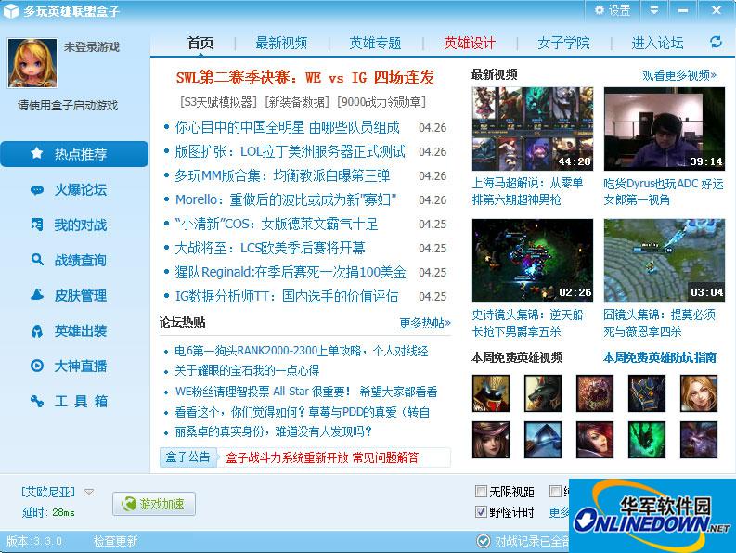Click the 我的对战 sidebar icon
This screenshot has width=736, height=553.
36,225
